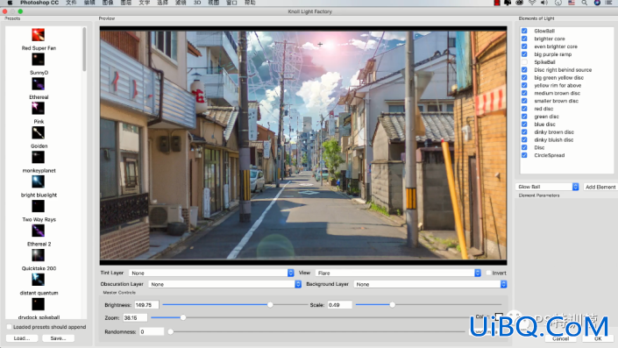Click the presets list scrollbar
The image size is (618, 348).
pyautogui.click(x=84, y=49)
